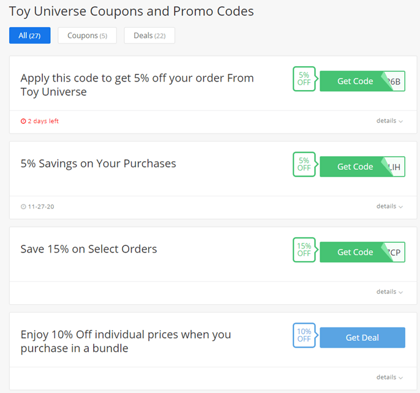Expand details under 5% Savings on Your Purchases

(389, 206)
